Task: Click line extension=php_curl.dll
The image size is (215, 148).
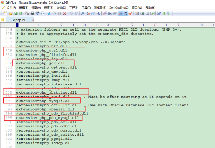Action: pyautogui.click(x=42, y=51)
